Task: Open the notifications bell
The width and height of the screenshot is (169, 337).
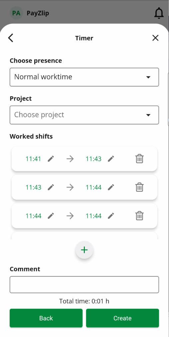Action: 159,13
